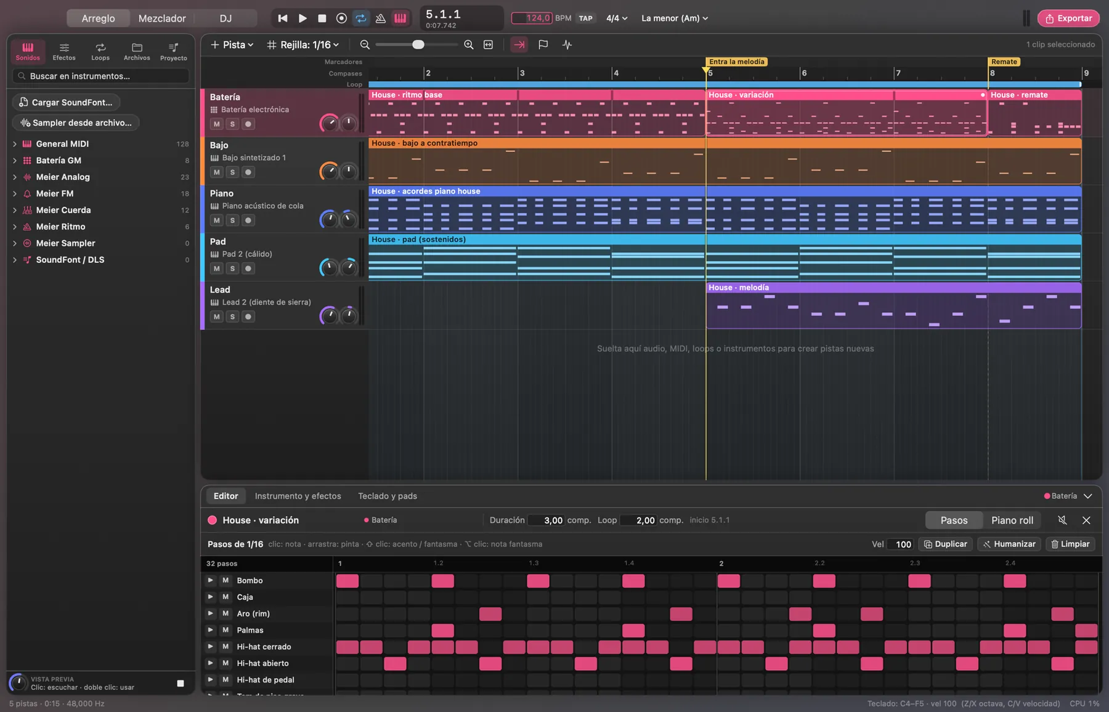1109x712 pixels.
Task: Select the Editor tab
Action: [225, 496]
